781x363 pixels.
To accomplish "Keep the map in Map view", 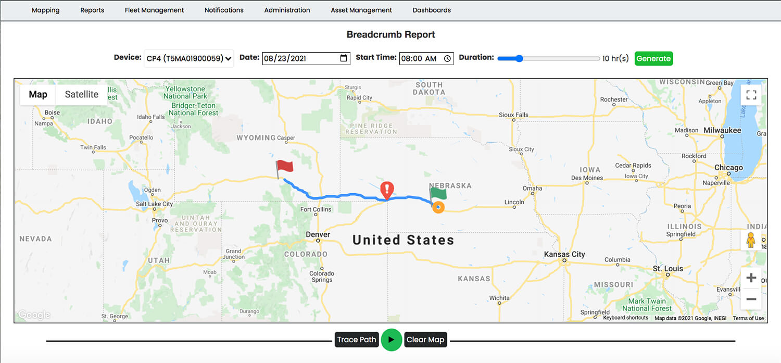I will click(37, 94).
